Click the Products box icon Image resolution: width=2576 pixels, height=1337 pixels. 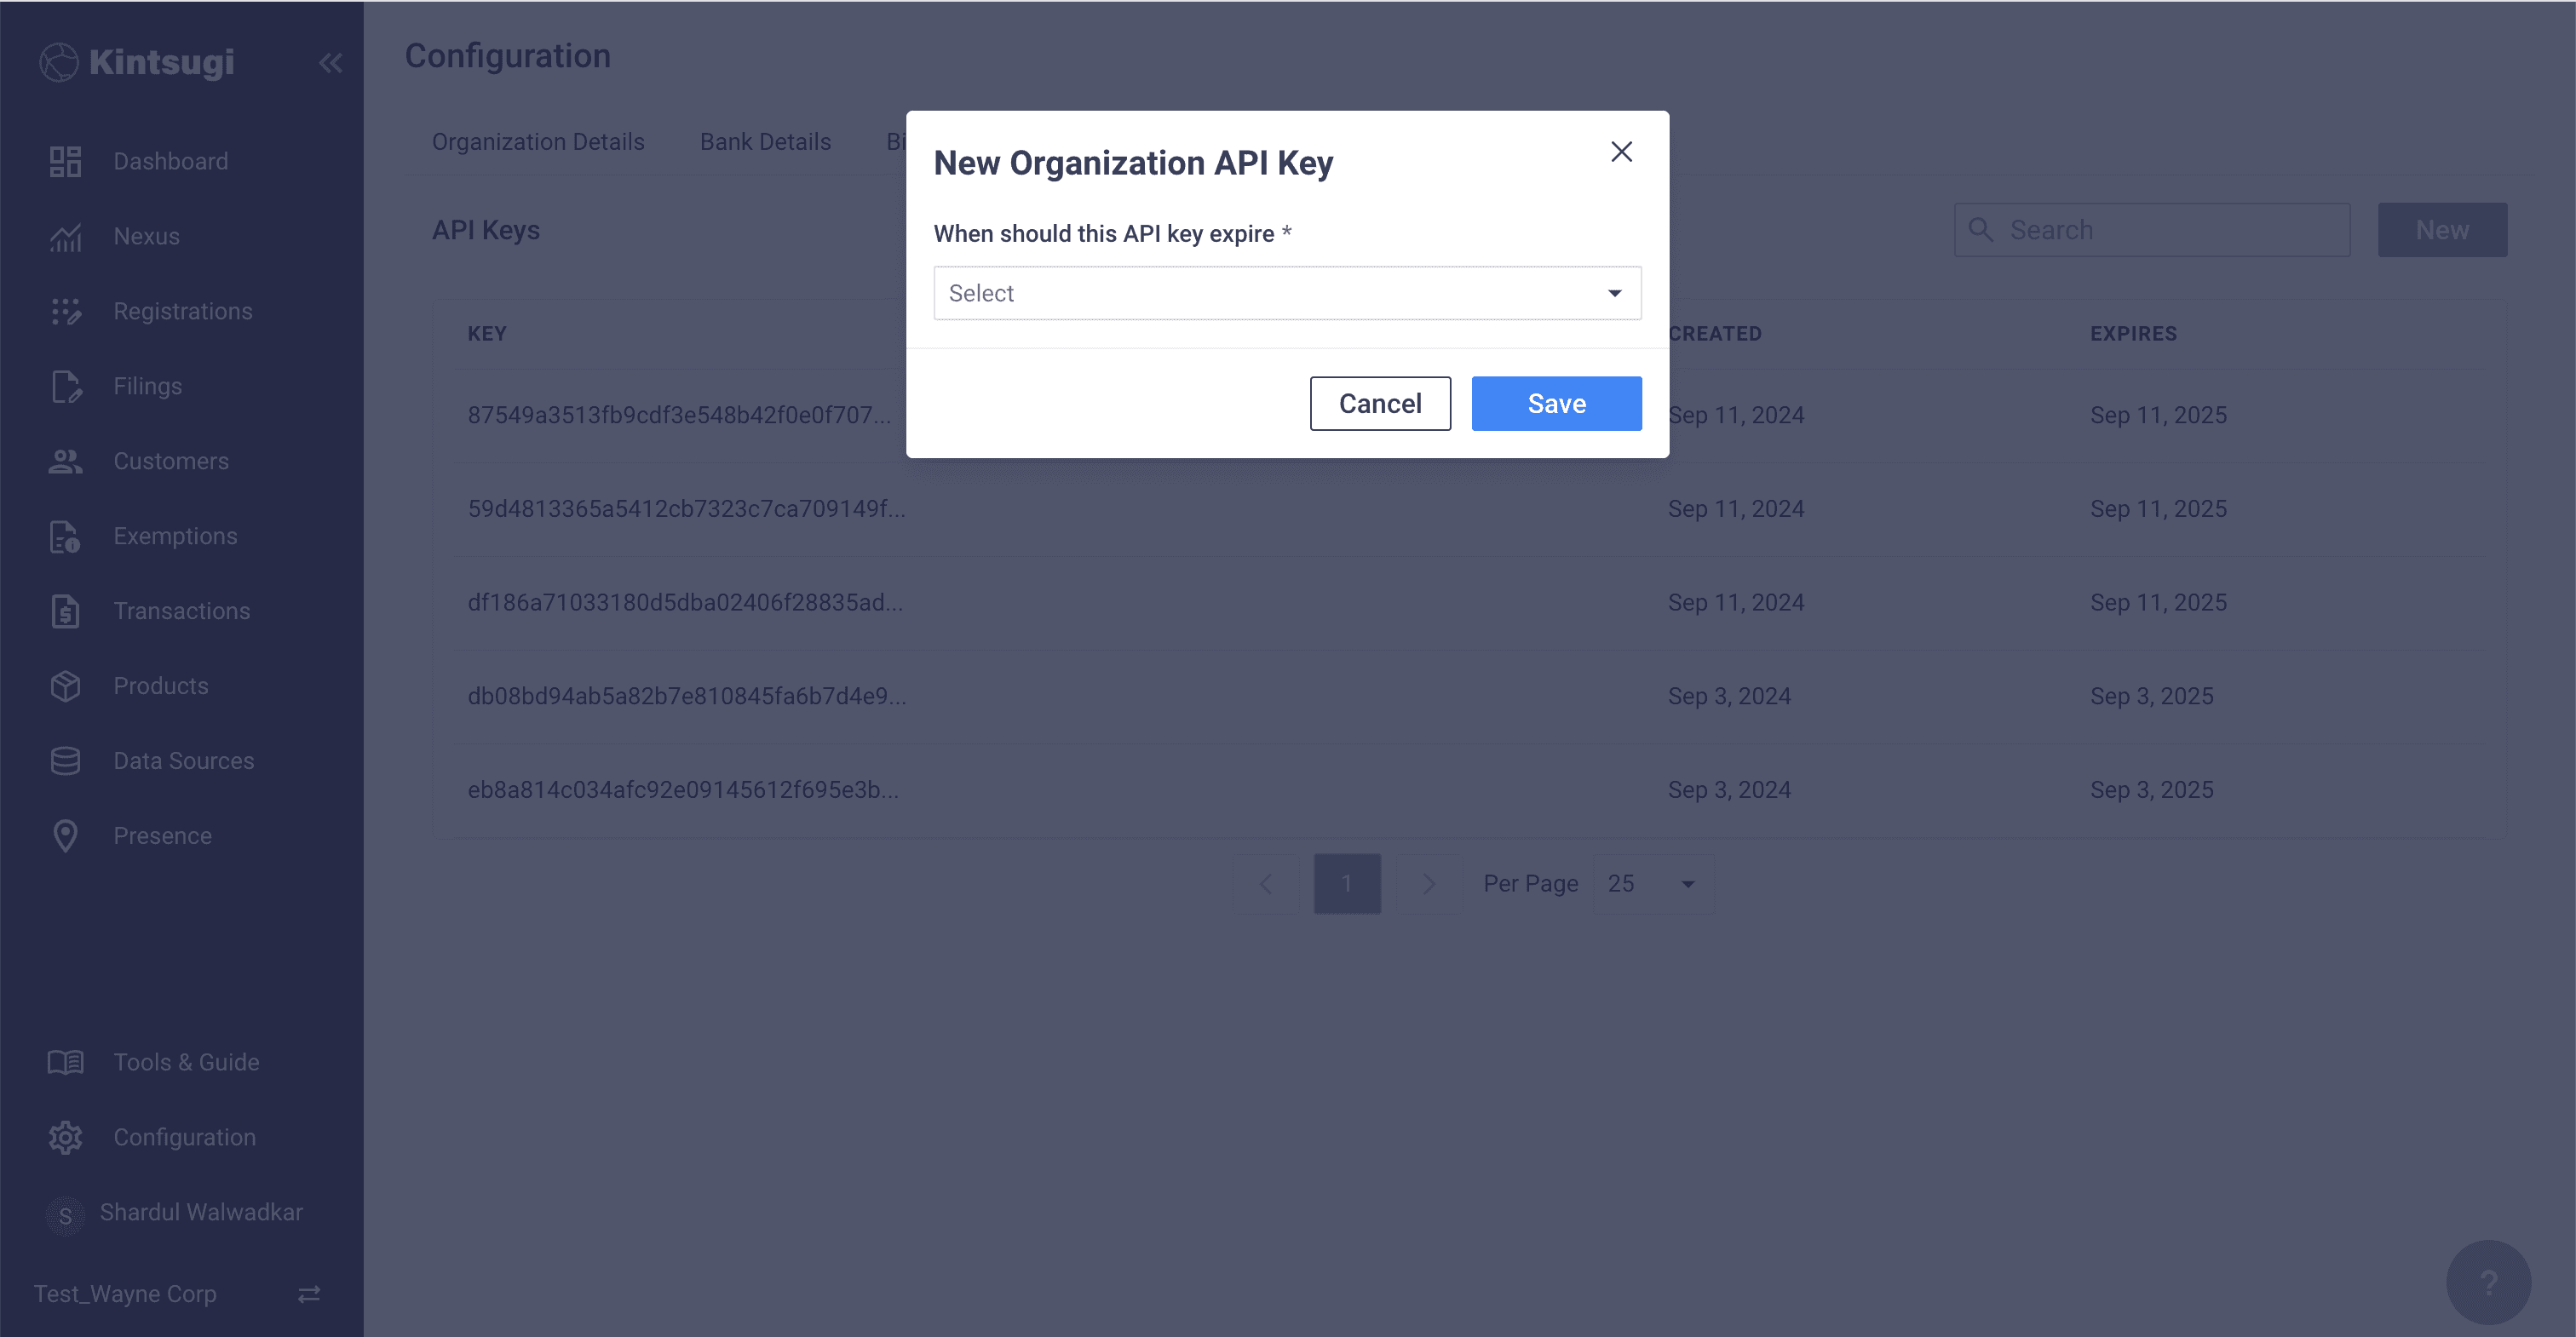coord(65,686)
